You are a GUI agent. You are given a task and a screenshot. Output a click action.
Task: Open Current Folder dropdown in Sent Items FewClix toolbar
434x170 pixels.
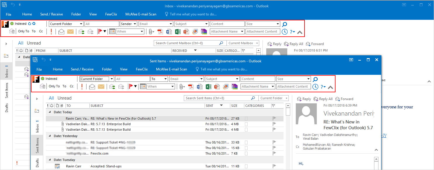click(x=112, y=79)
